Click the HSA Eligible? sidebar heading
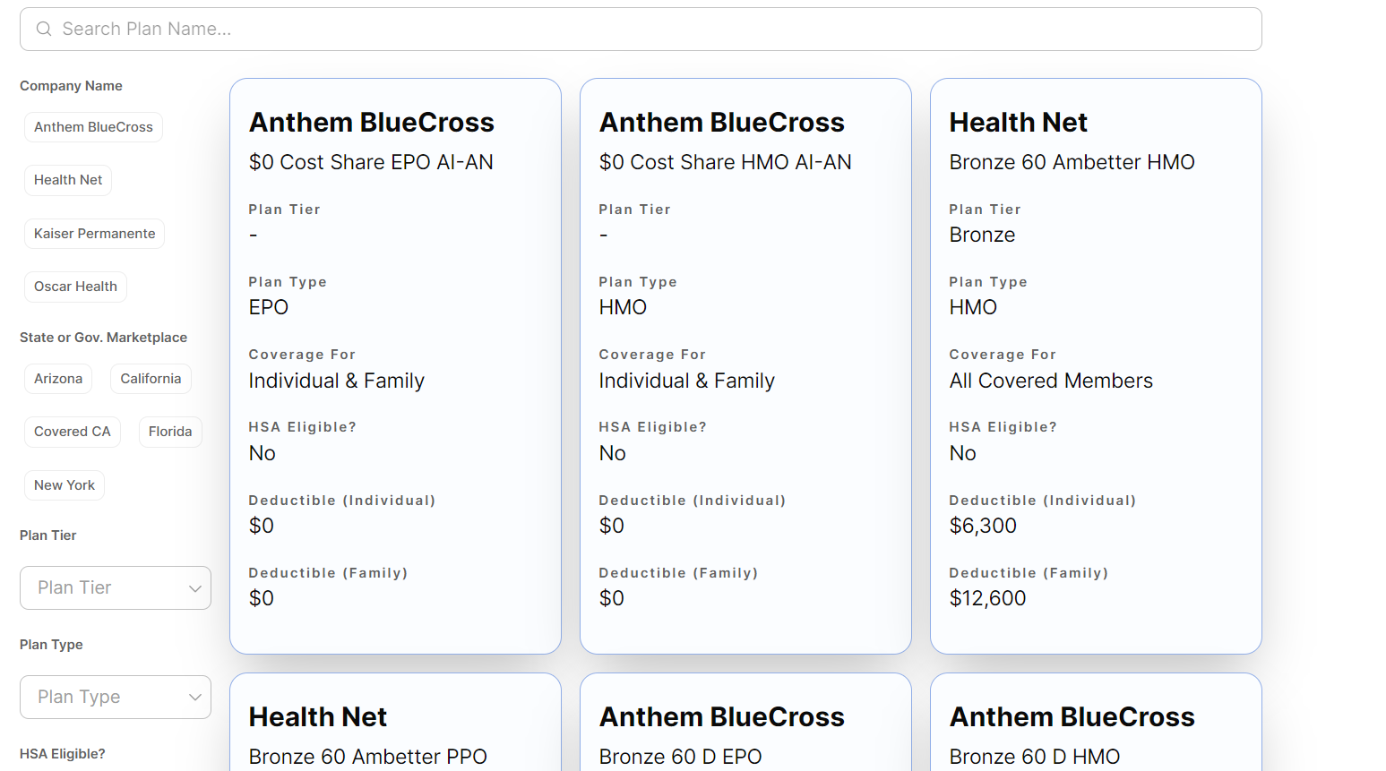Screen dimensions: 1386x771 [62, 754]
